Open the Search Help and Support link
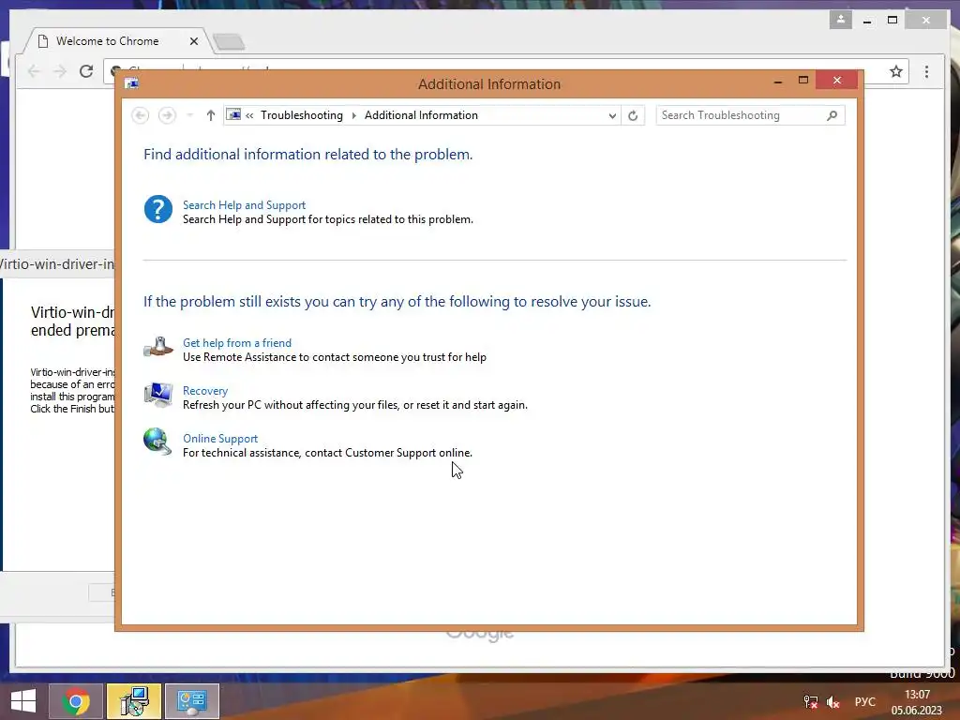 tap(244, 205)
